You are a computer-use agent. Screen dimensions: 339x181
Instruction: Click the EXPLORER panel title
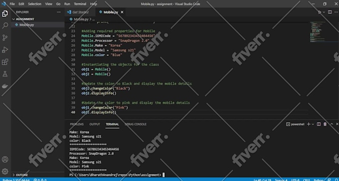pos(22,12)
